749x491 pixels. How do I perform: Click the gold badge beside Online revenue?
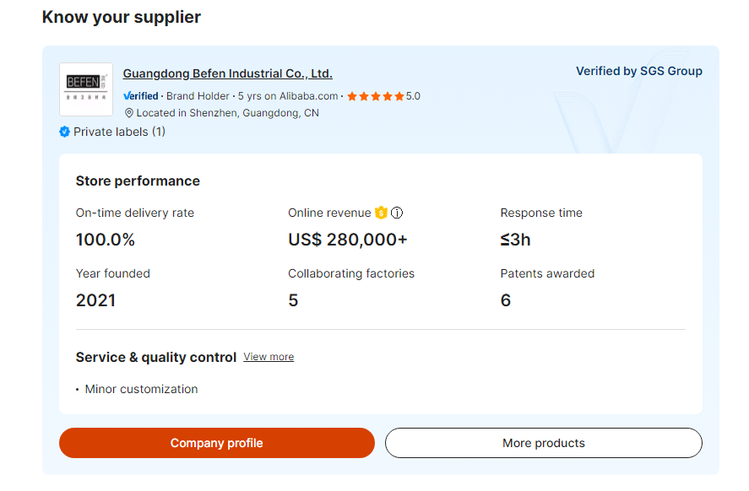[381, 213]
